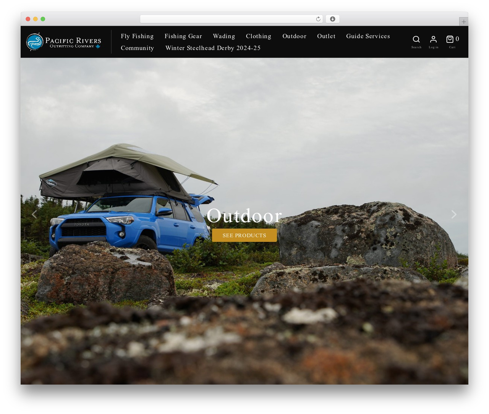Select the Wading menu item
Image resolution: width=489 pixels, height=414 pixels.
point(224,36)
